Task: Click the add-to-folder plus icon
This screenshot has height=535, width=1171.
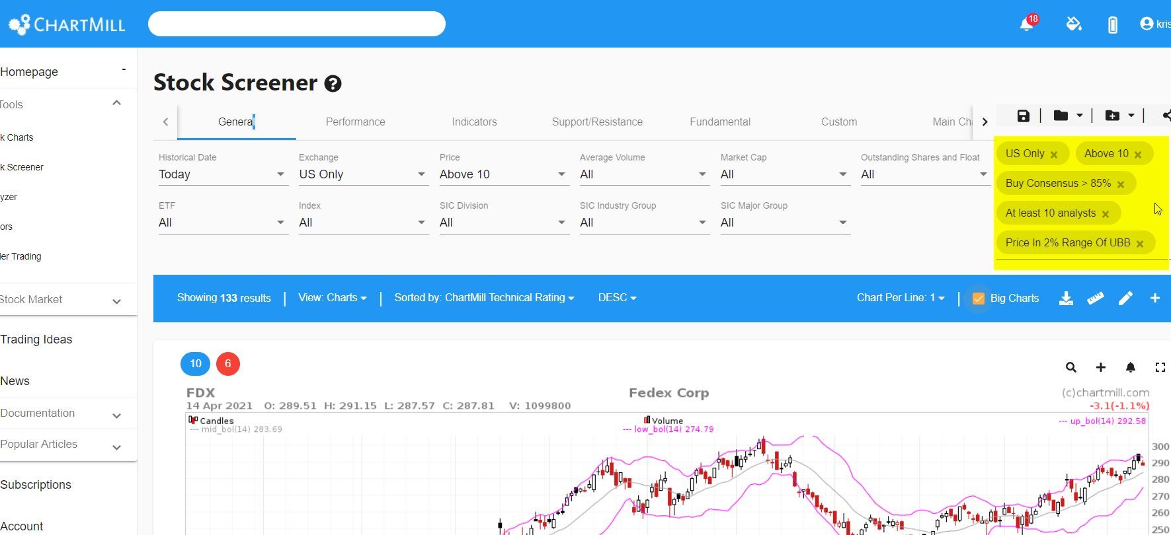Action: click(1112, 116)
